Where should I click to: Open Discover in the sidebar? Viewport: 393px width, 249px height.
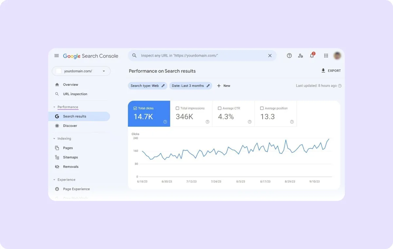pyautogui.click(x=70, y=126)
